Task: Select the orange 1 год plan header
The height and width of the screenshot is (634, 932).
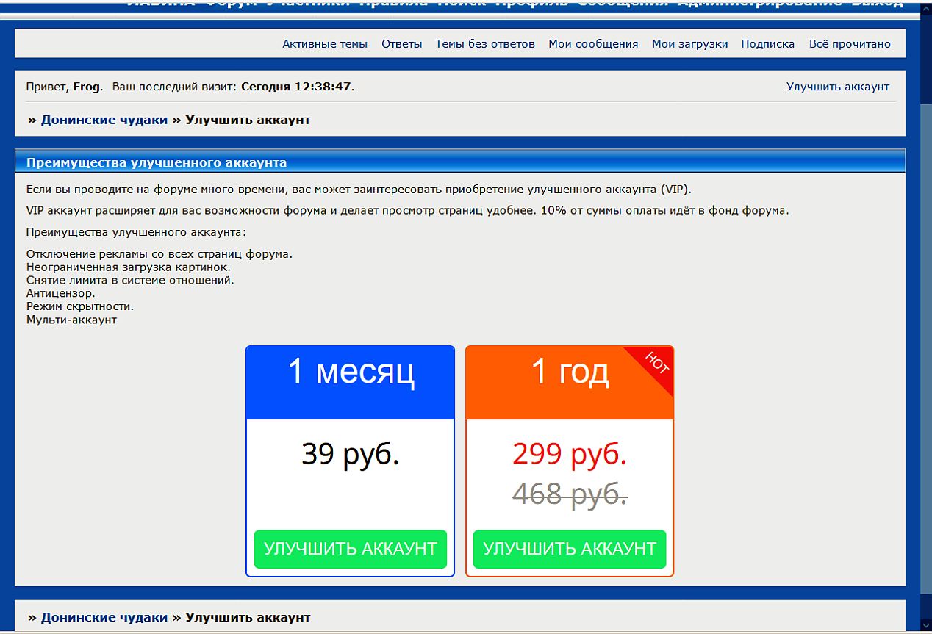Action: click(x=559, y=382)
